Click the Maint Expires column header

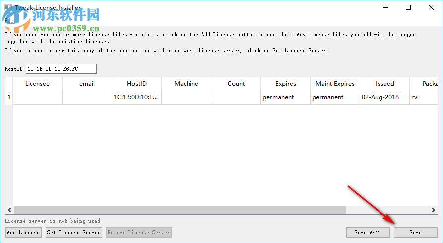pyautogui.click(x=335, y=84)
